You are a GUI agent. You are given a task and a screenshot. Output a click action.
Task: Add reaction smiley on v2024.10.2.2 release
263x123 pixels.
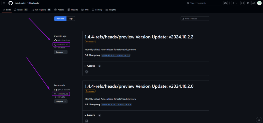pos(87,72)
